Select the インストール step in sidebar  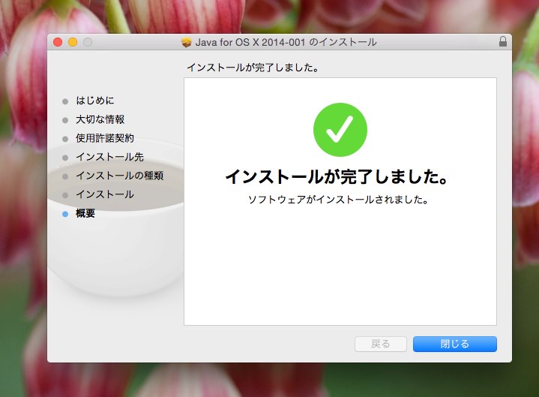click(104, 194)
